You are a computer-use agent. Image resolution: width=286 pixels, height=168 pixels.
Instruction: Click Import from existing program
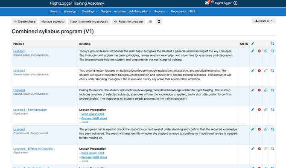(x=89, y=21)
